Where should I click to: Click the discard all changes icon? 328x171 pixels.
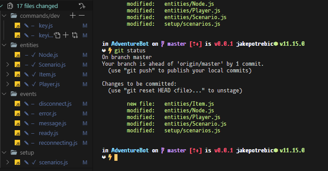click(x=82, y=6)
